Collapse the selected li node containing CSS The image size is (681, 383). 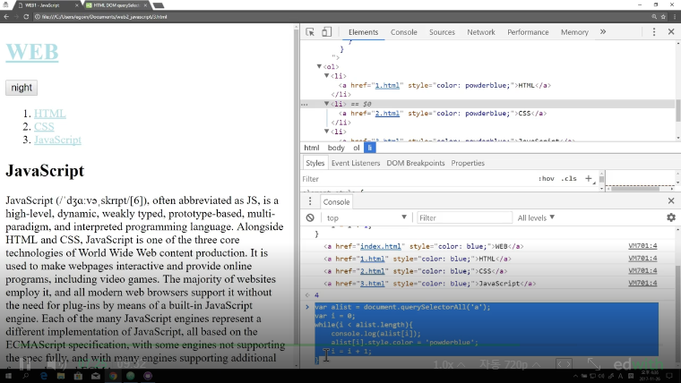pos(326,104)
